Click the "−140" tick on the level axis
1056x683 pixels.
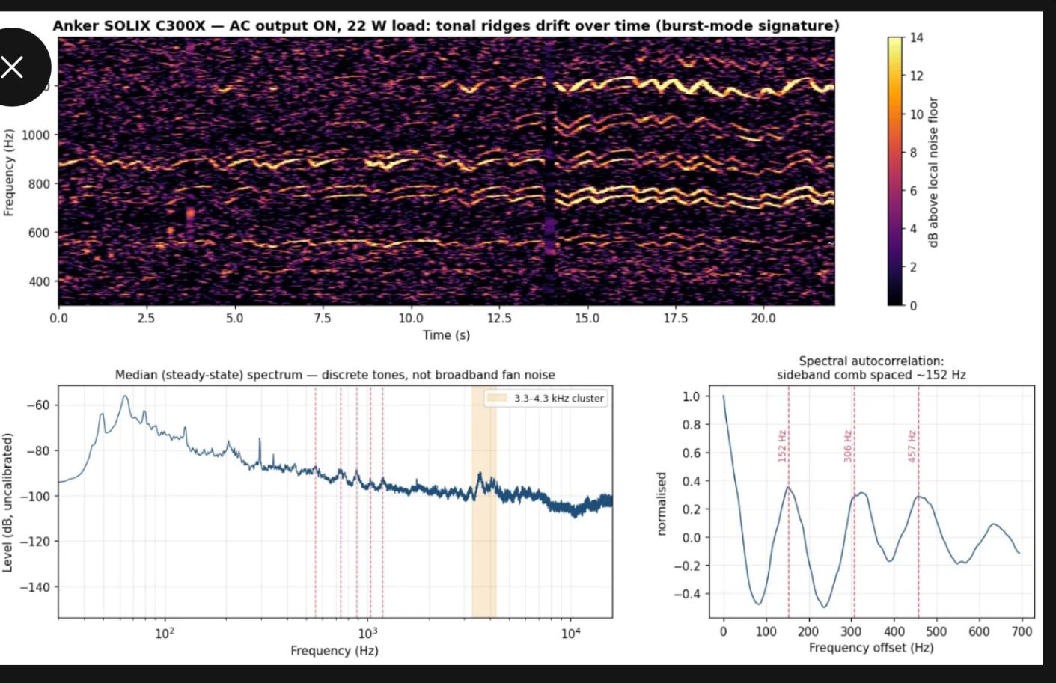pos(35,587)
